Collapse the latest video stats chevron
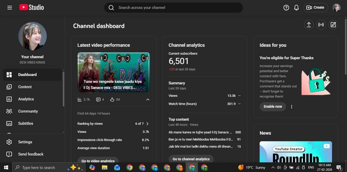 pos(148,100)
